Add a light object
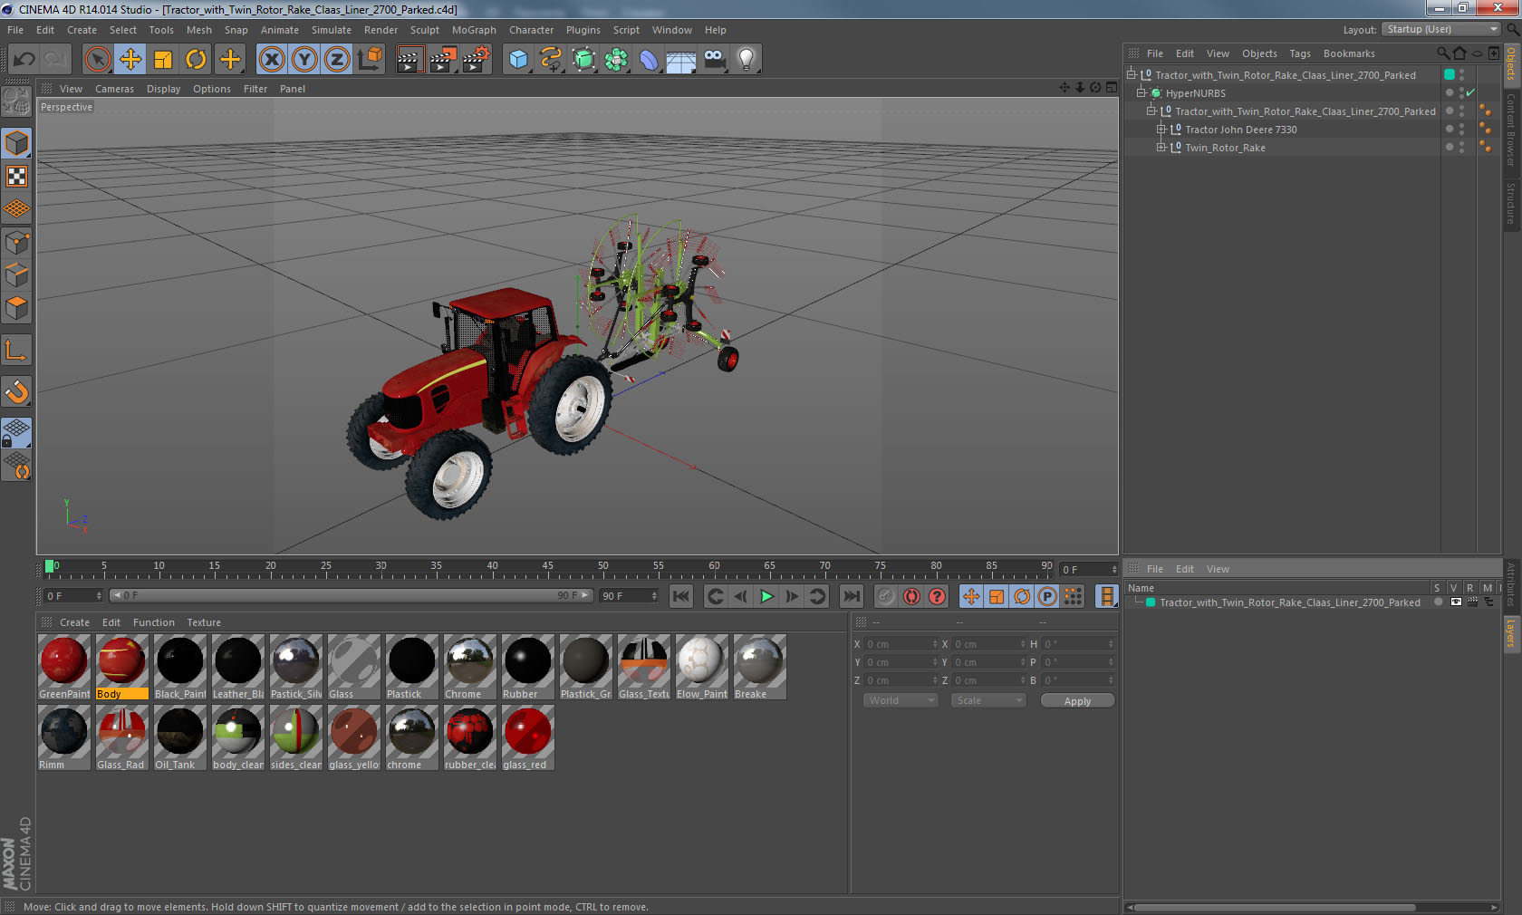The width and height of the screenshot is (1522, 915). tap(747, 60)
